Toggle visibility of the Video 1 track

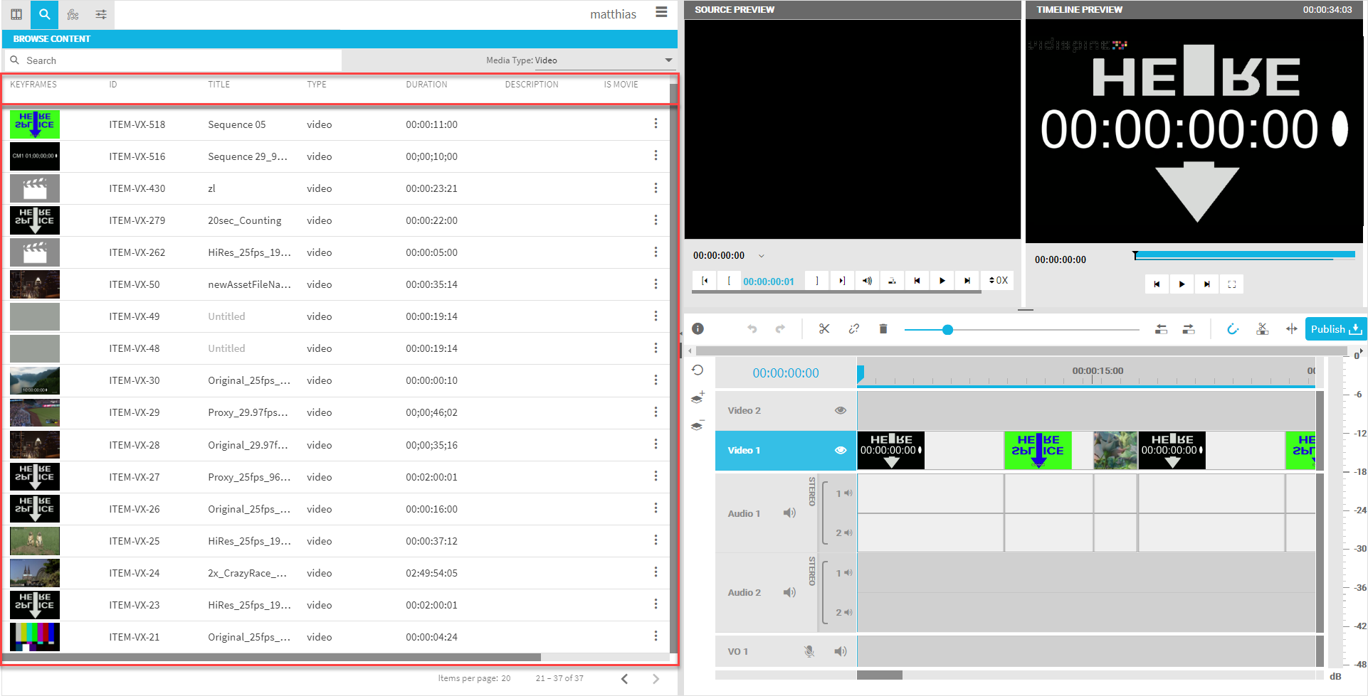click(840, 450)
